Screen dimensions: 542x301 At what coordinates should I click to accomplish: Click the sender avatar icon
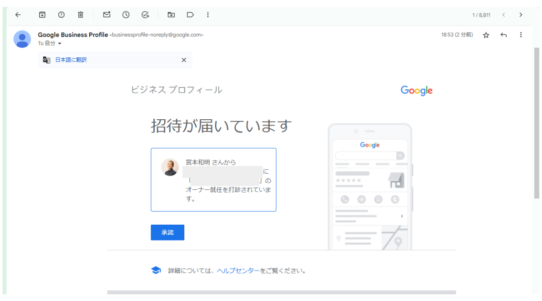(x=22, y=39)
